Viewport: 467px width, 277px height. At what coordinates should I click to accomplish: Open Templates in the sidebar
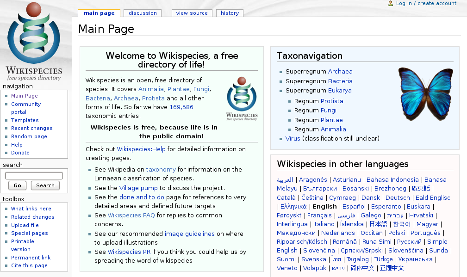[25, 120]
